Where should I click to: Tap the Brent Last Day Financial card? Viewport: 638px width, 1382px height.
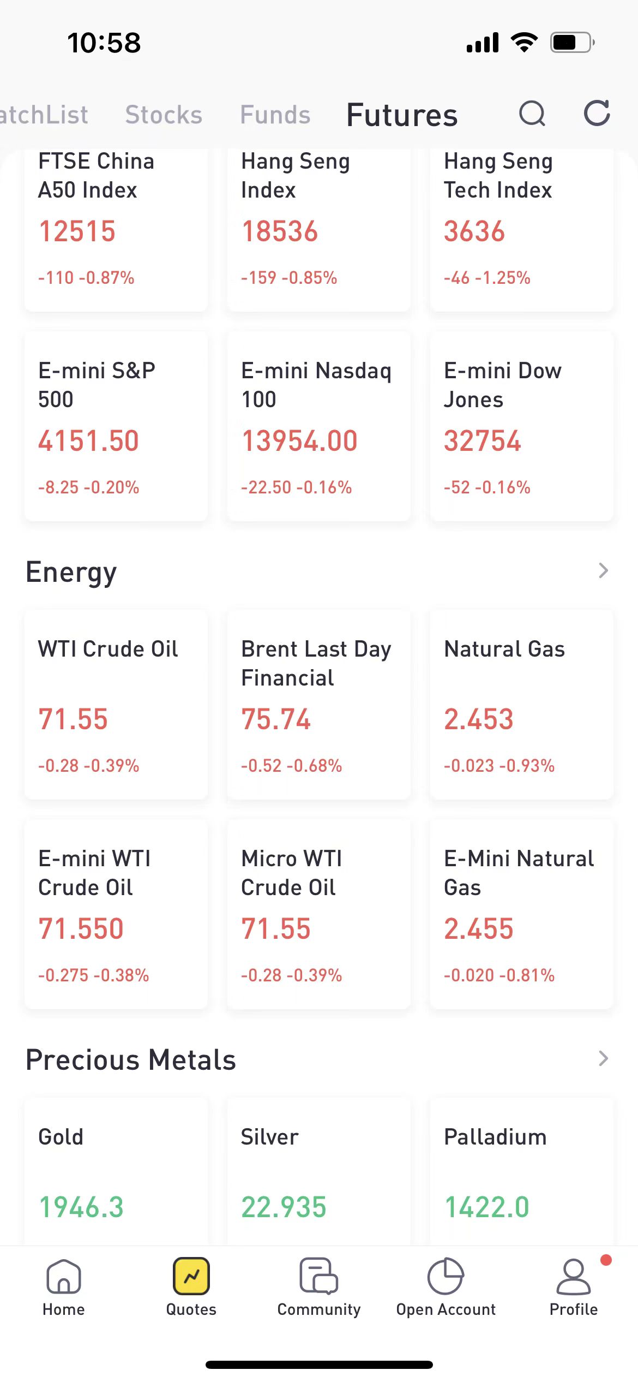tap(319, 704)
